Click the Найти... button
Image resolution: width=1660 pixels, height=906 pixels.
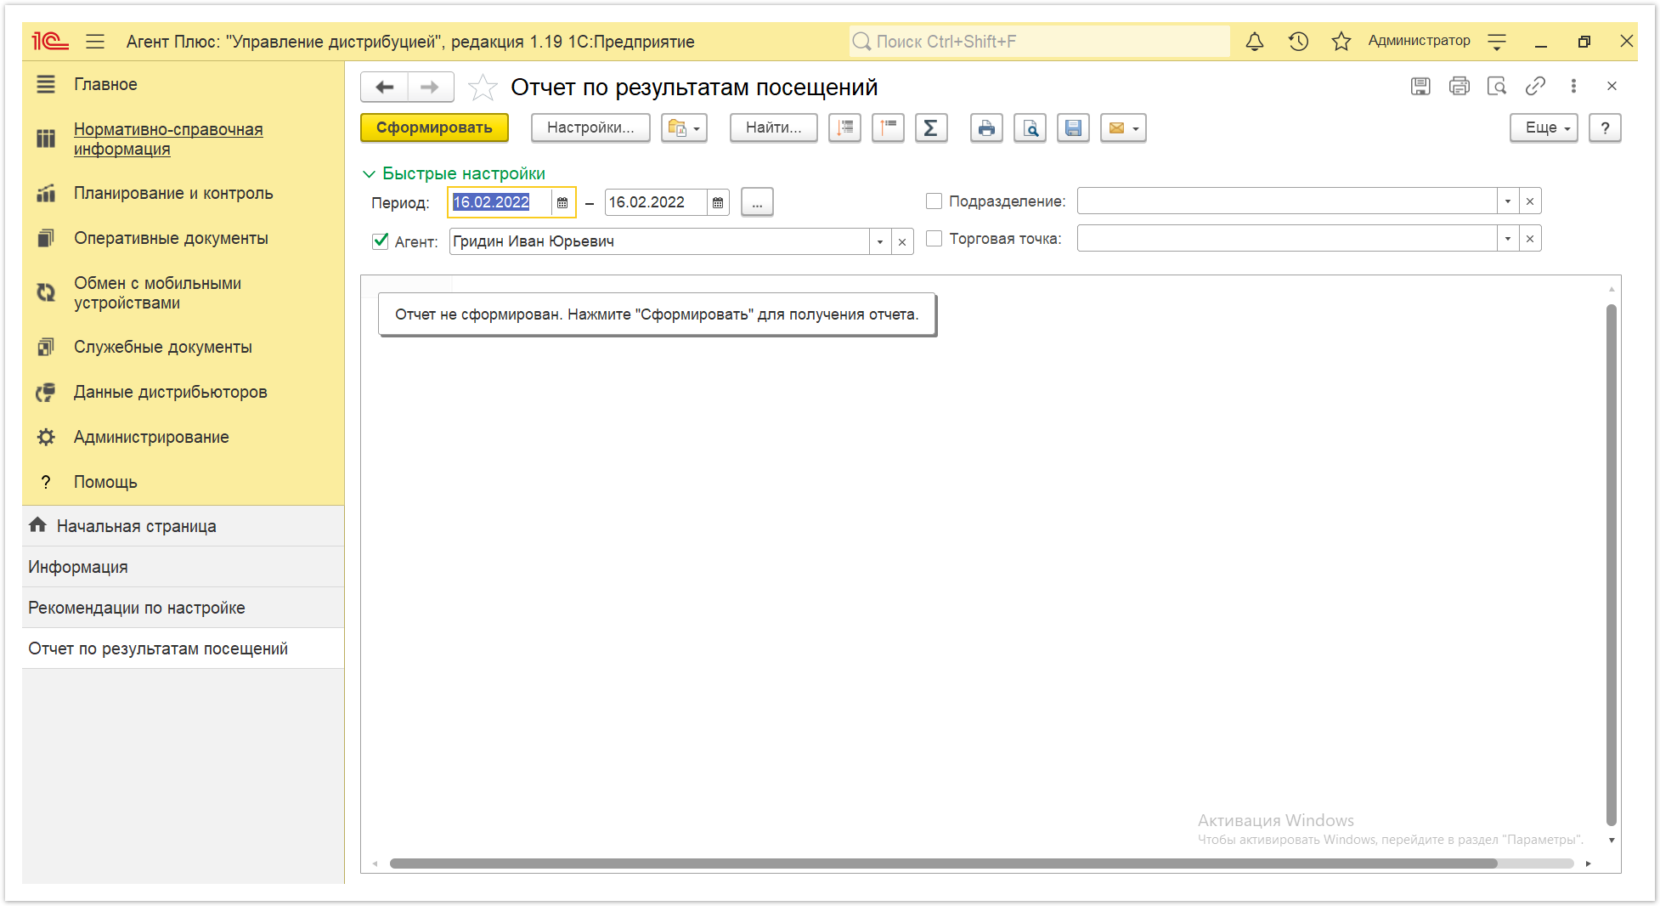click(773, 127)
